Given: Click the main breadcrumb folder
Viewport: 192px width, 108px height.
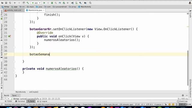Looking at the screenshot, I should 30,7.
